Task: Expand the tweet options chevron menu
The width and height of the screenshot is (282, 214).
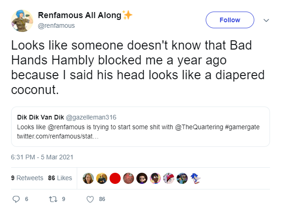Action: click(266, 20)
